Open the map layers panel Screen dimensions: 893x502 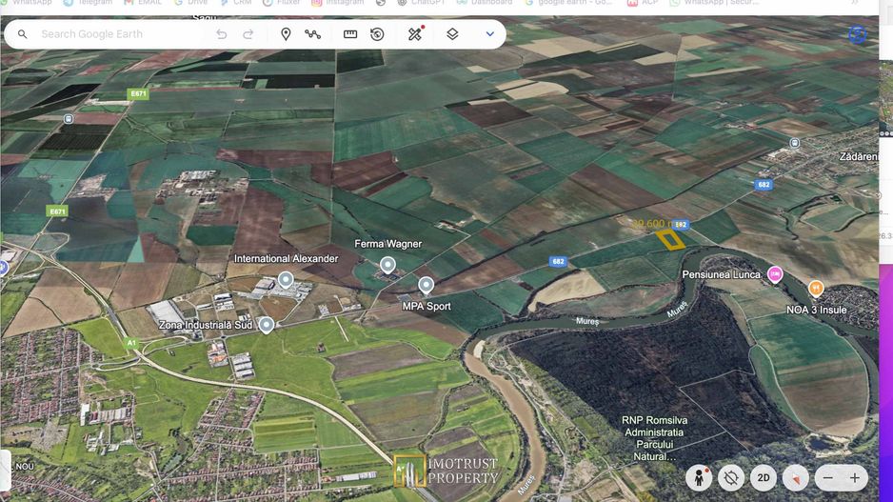452,34
